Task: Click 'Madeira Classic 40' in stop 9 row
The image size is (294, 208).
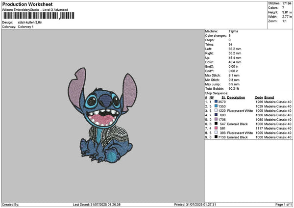Action: coord(278,137)
